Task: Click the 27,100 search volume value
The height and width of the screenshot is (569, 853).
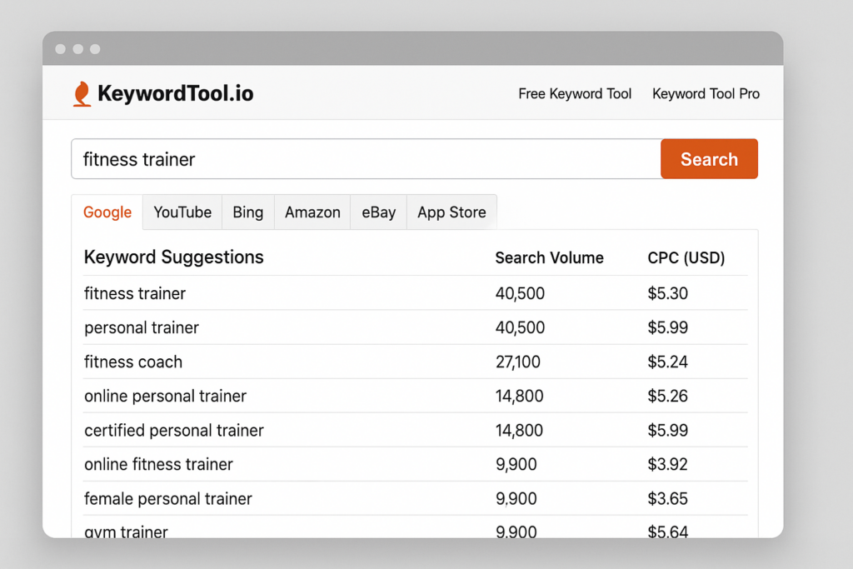Action: (x=518, y=362)
